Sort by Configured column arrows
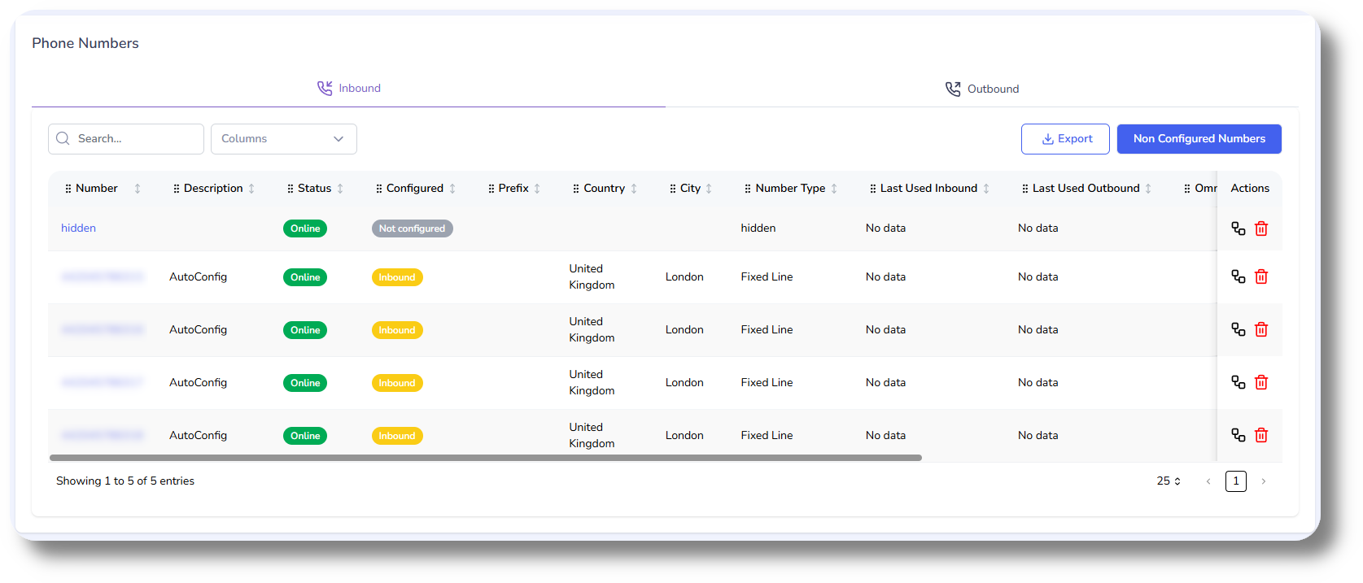 (452, 189)
